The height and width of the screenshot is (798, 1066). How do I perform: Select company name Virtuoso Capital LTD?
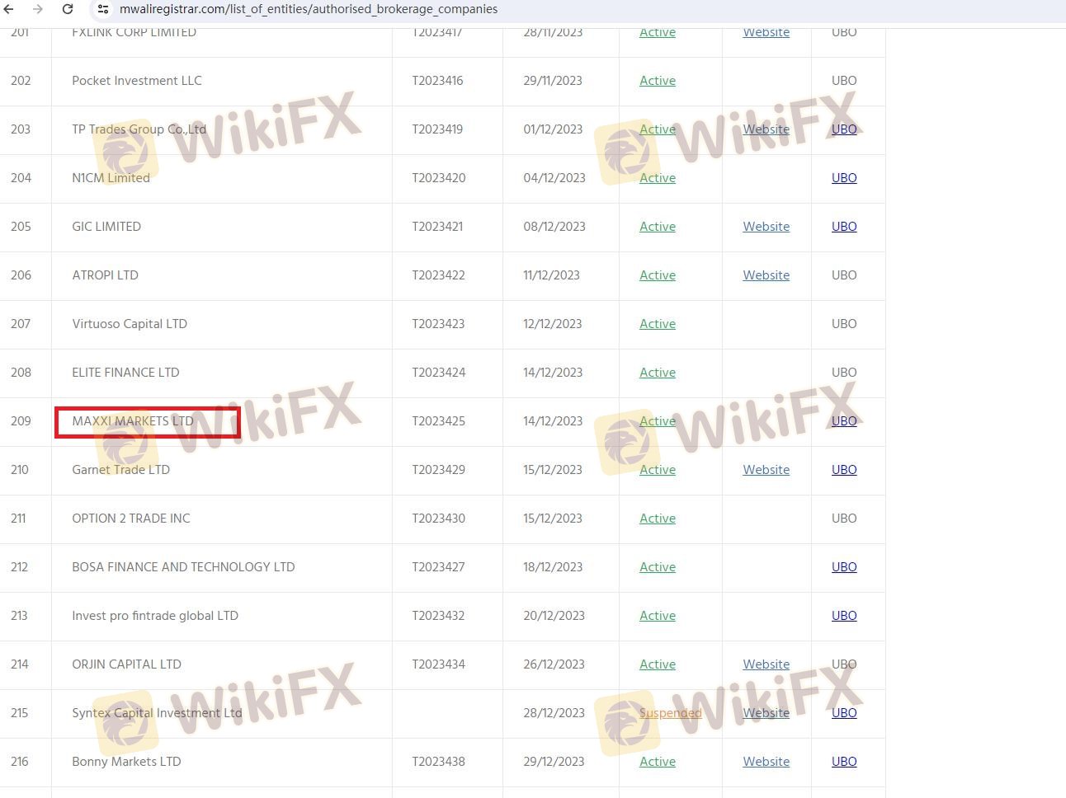tap(130, 324)
